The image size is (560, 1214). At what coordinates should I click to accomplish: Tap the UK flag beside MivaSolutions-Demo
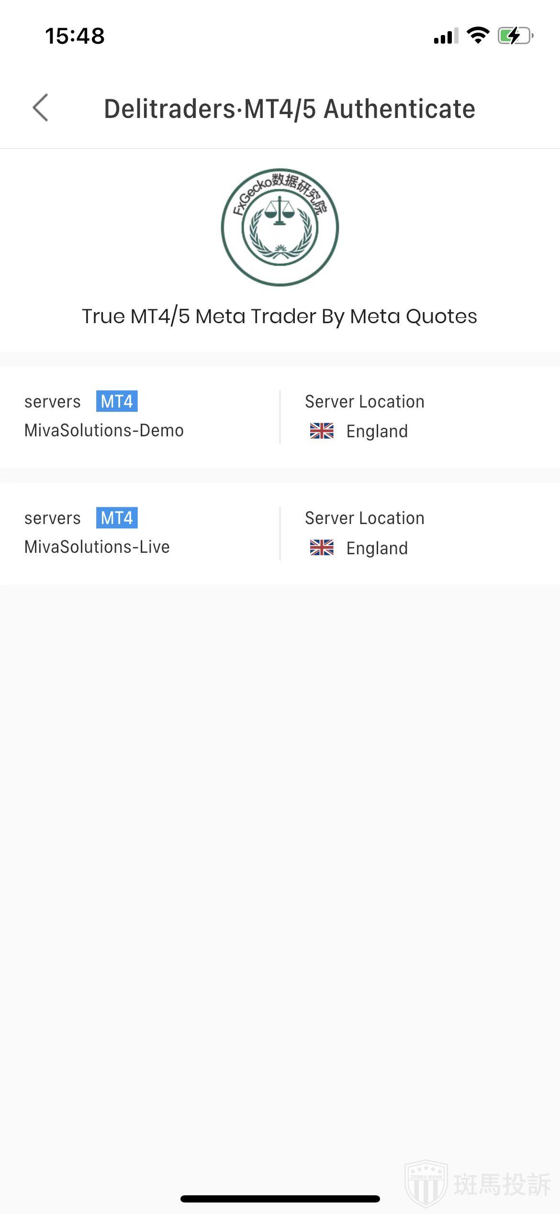click(x=322, y=431)
